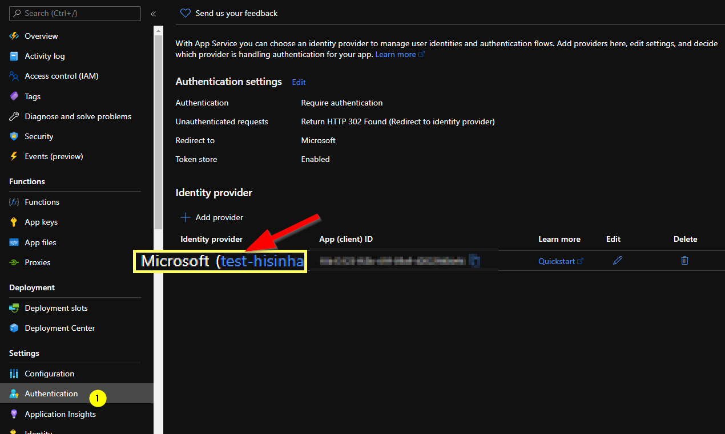Open the Configuration settings page
Viewport: 725px width, 434px height.
coord(76,374)
